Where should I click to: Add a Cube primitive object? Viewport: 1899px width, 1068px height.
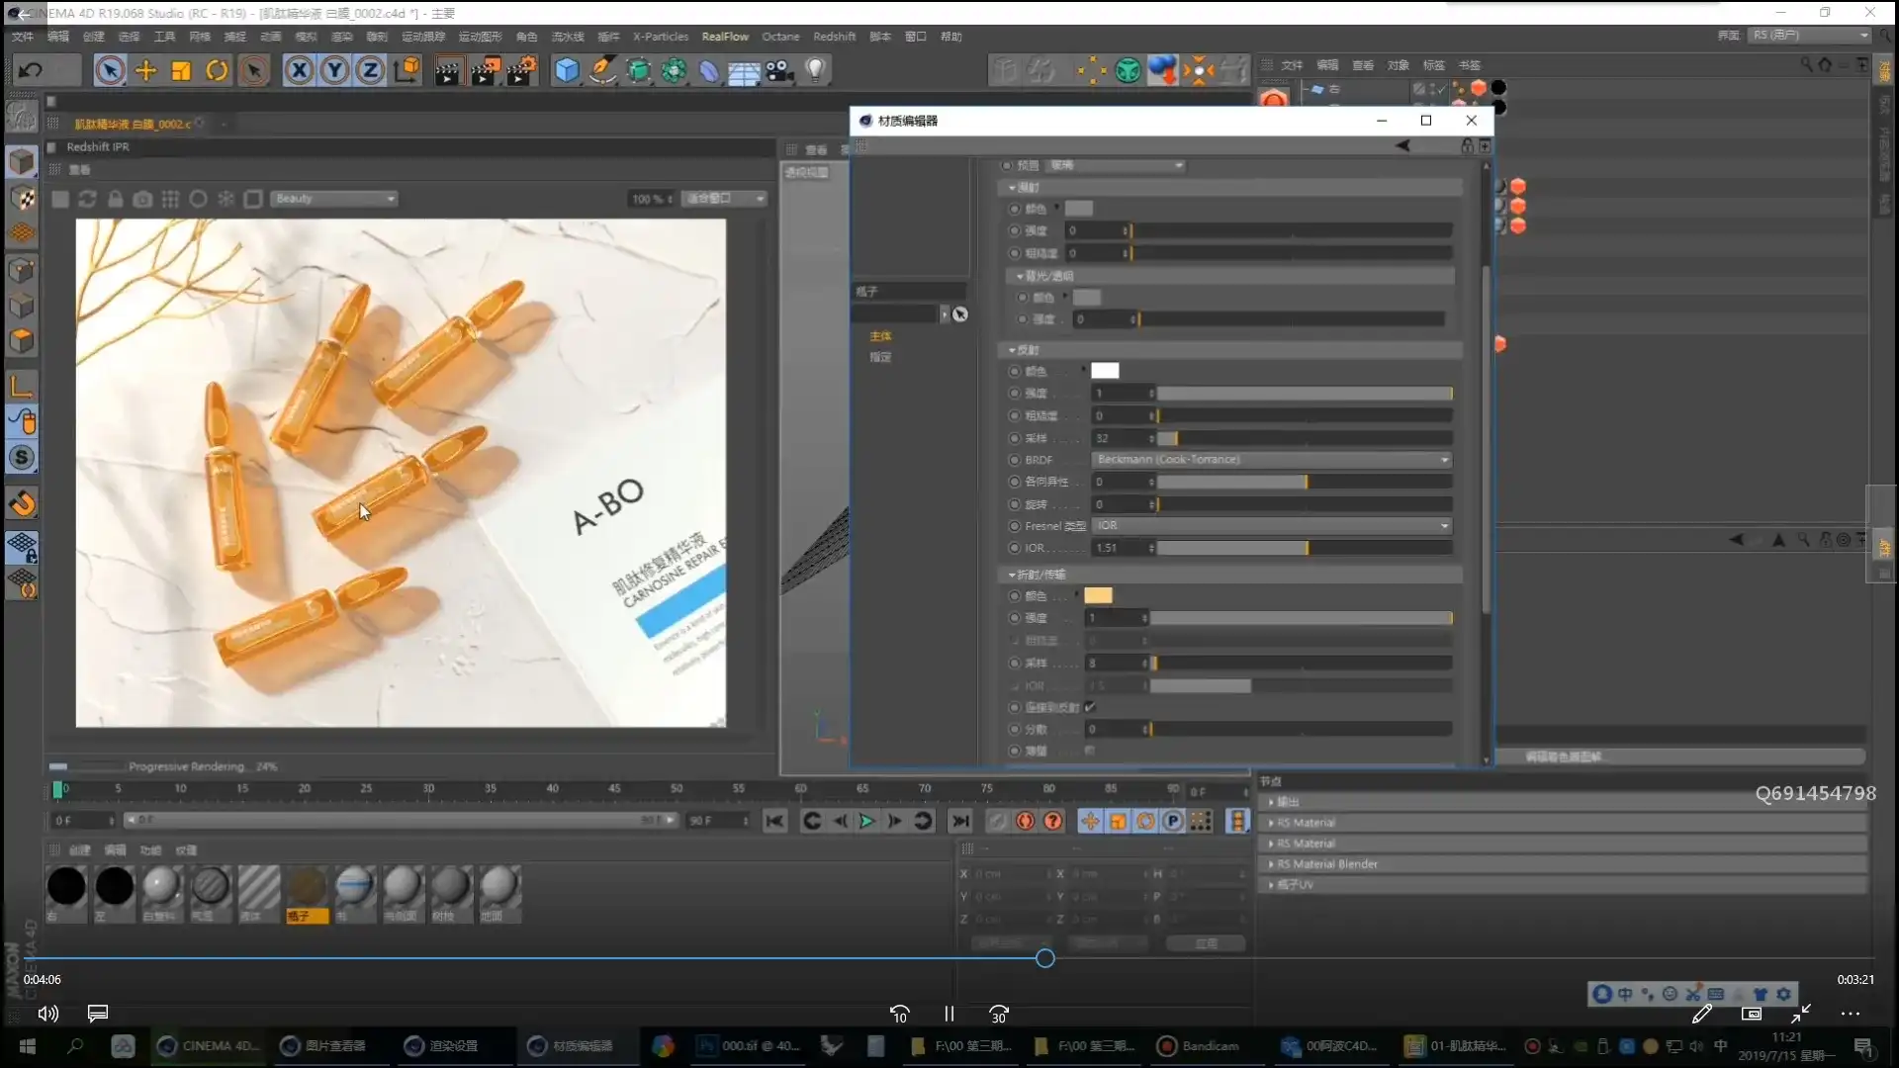pos(567,70)
